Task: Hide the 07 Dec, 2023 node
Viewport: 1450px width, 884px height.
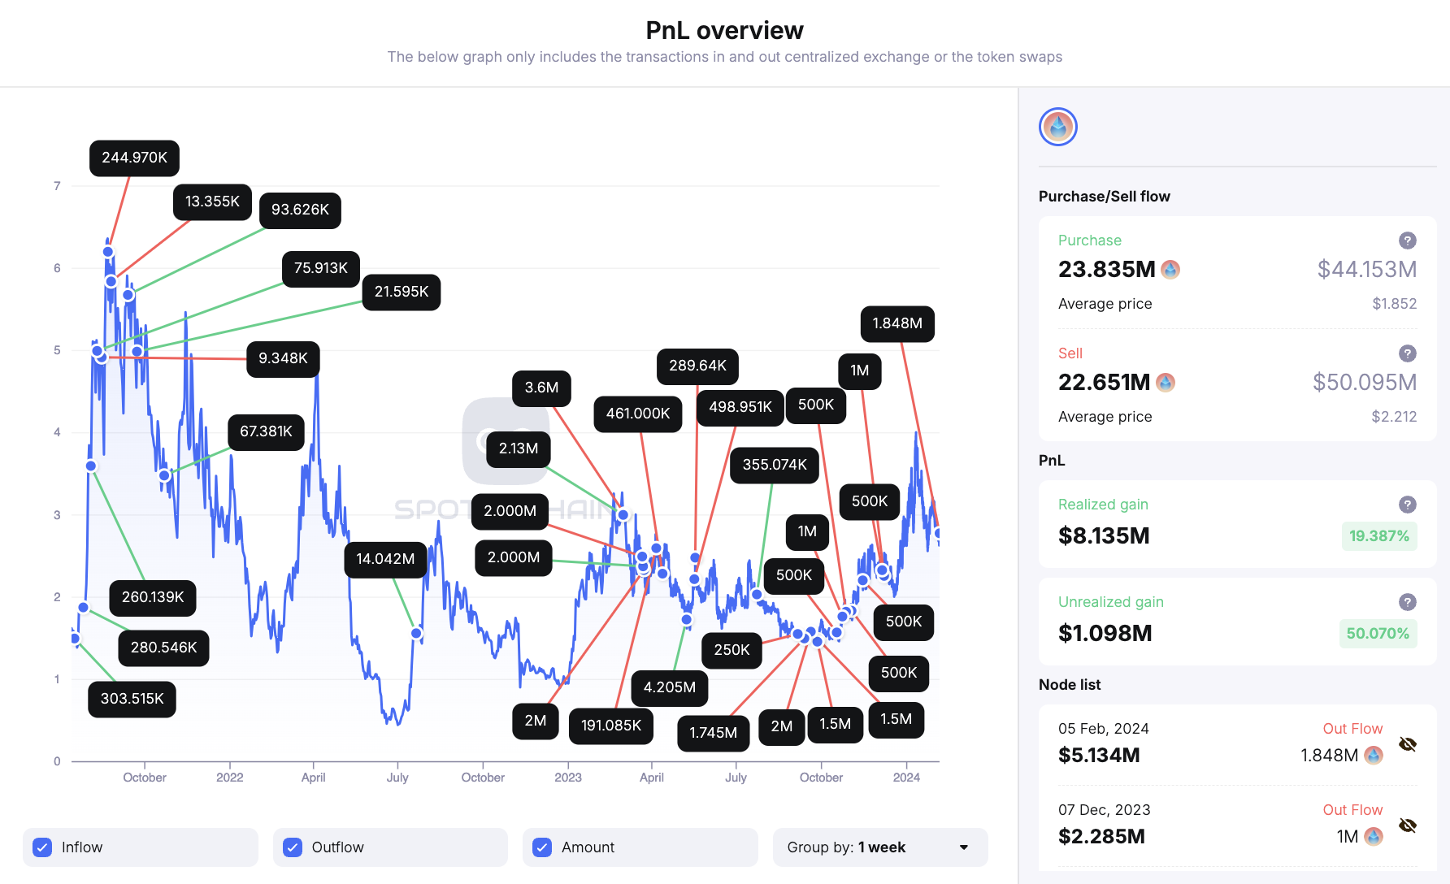Action: tap(1408, 825)
